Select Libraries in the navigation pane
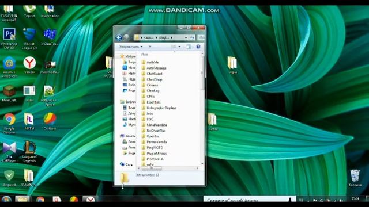 pos(128,102)
